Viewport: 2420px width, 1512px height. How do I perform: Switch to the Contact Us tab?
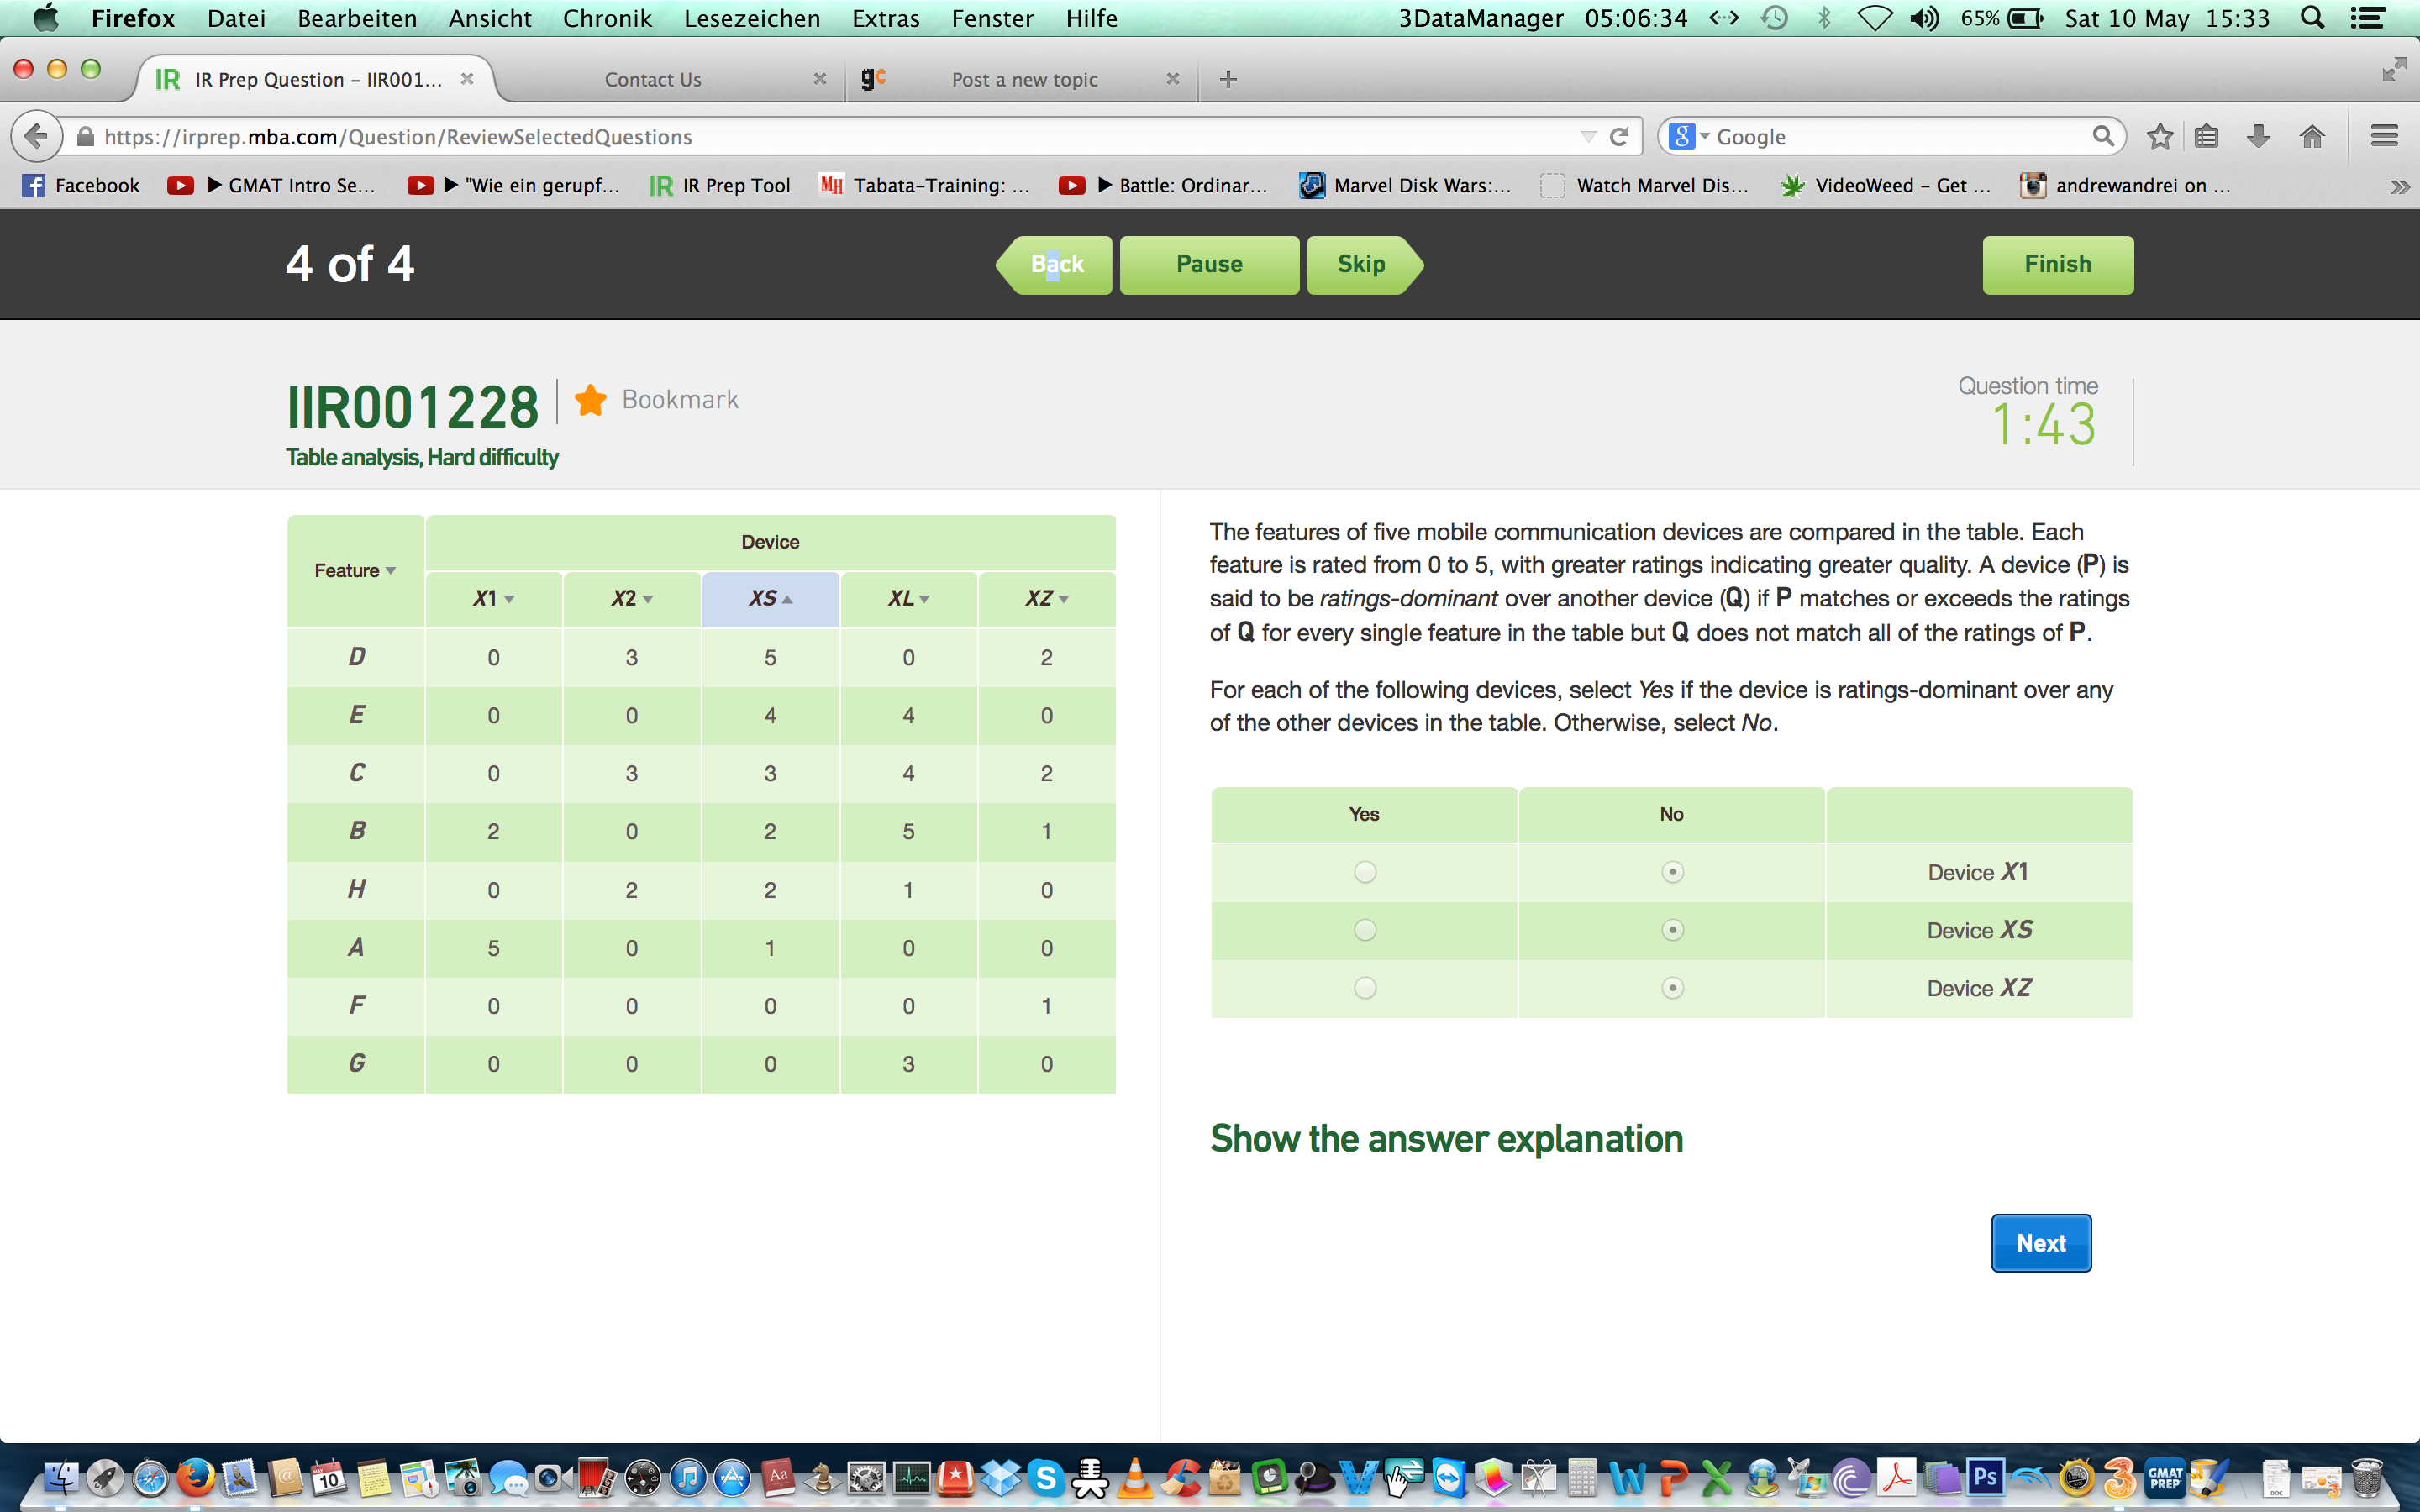pos(653,79)
